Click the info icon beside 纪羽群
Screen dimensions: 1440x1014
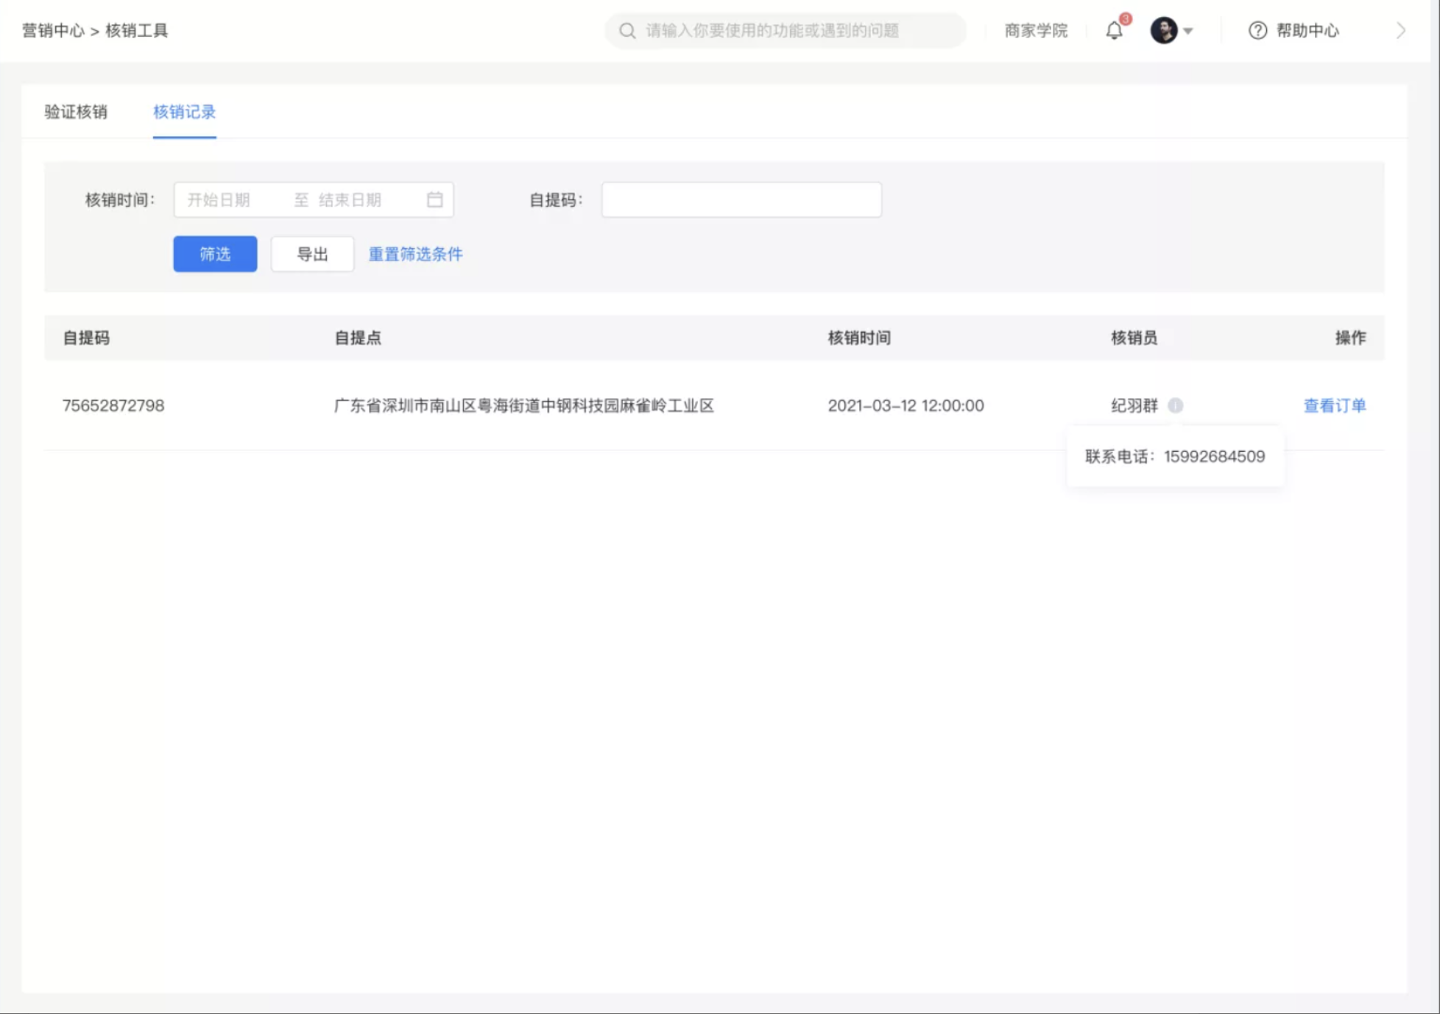(1176, 405)
